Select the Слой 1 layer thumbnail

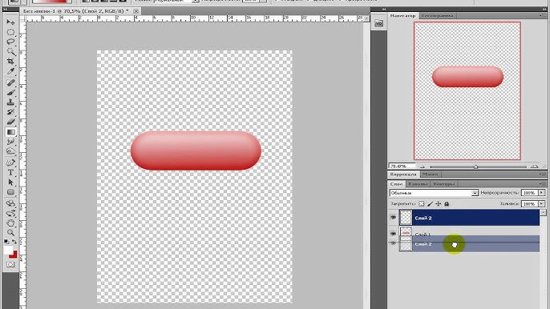pyautogui.click(x=406, y=232)
